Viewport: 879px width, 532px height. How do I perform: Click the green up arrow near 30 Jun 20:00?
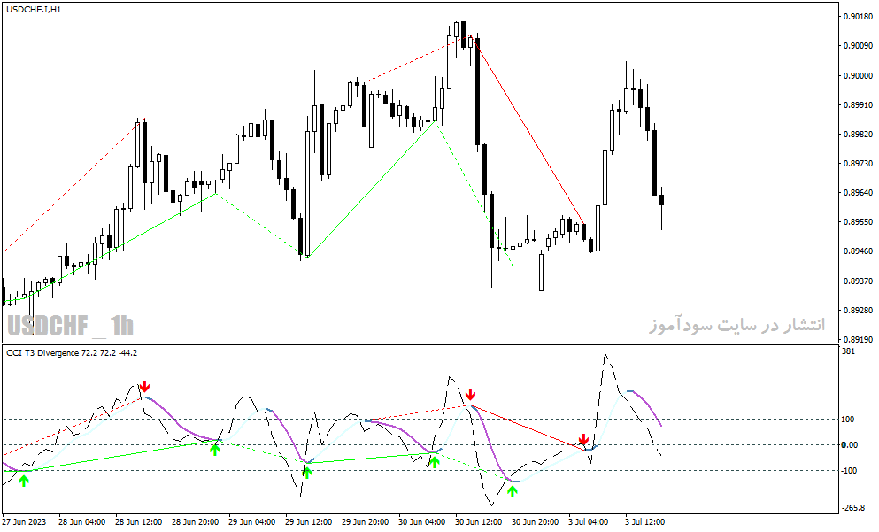(x=513, y=491)
